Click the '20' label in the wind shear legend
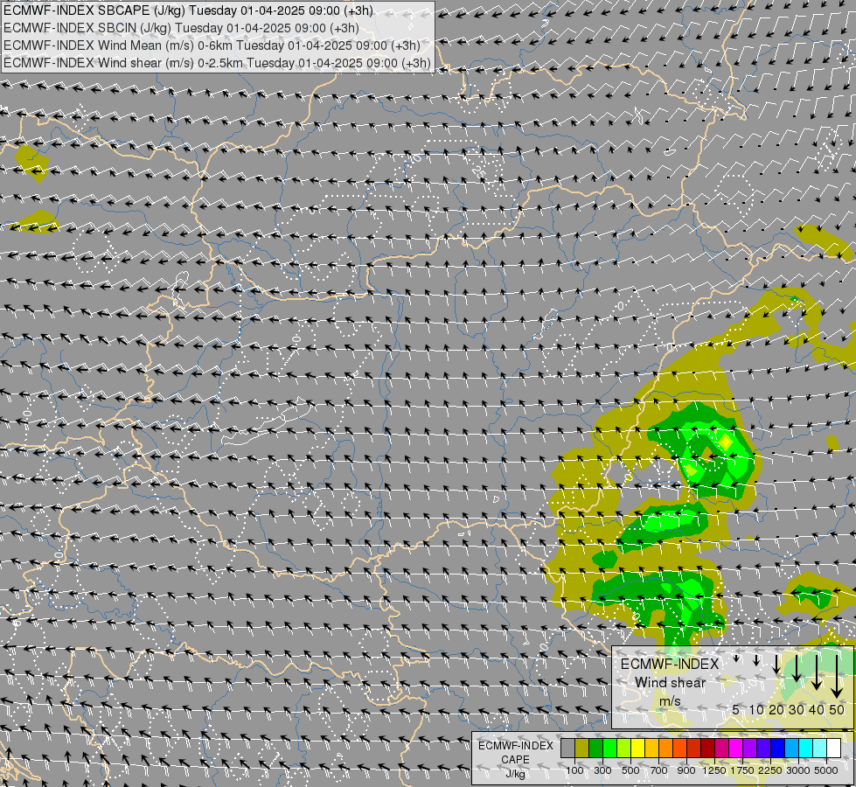Image resolution: width=856 pixels, height=787 pixels. tap(776, 709)
